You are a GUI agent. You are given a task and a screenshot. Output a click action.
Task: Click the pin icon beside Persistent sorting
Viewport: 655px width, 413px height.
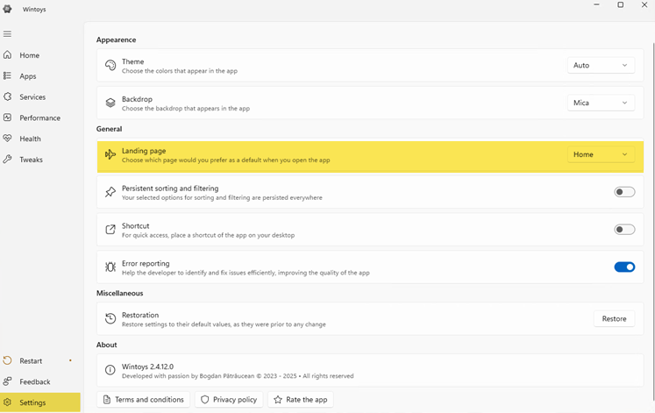click(x=110, y=193)
